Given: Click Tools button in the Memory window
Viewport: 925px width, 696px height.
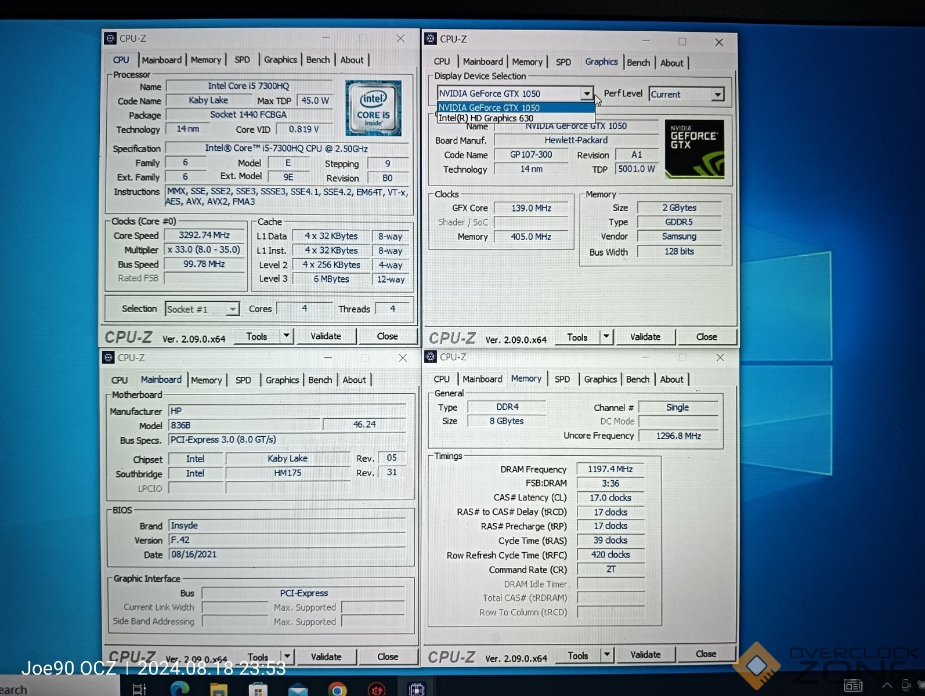Looking at the screenshot, I should pos(578,655).
